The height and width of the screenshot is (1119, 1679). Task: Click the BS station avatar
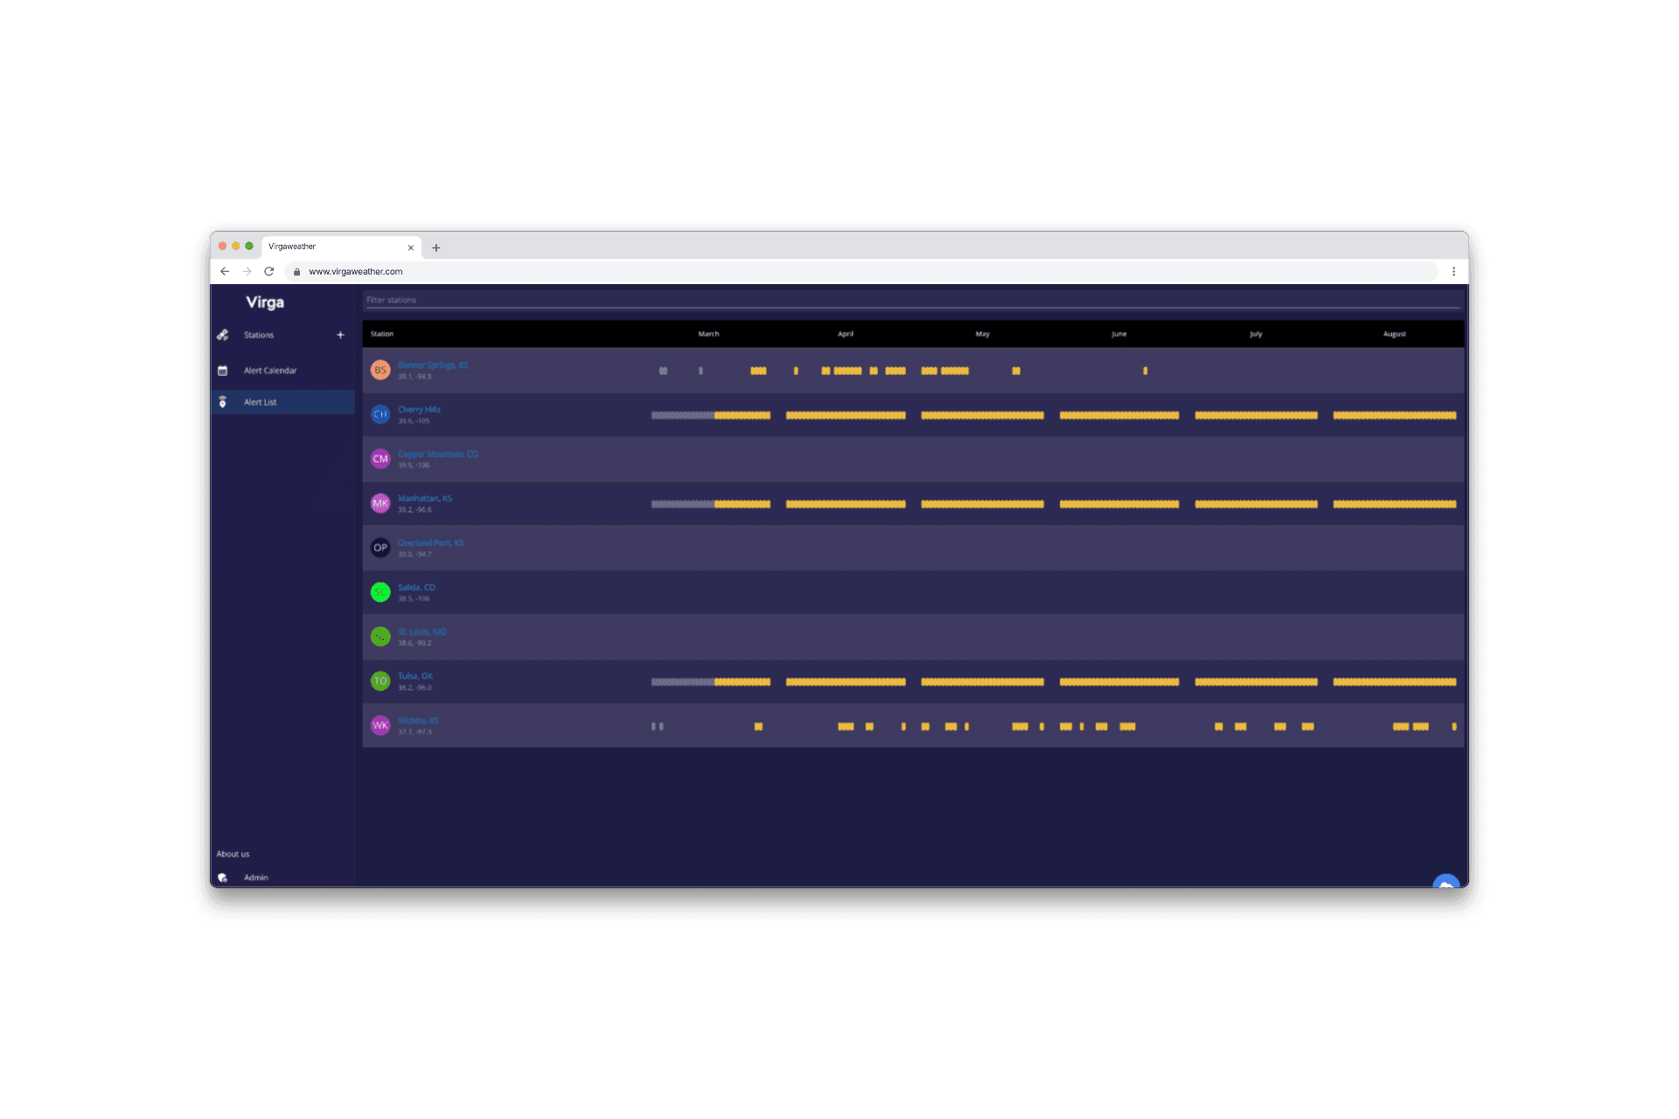click(380, 370)
